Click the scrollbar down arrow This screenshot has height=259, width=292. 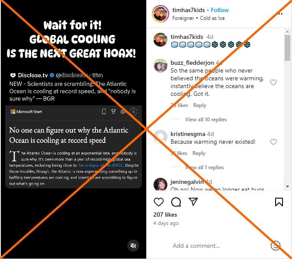coord(287,186)
